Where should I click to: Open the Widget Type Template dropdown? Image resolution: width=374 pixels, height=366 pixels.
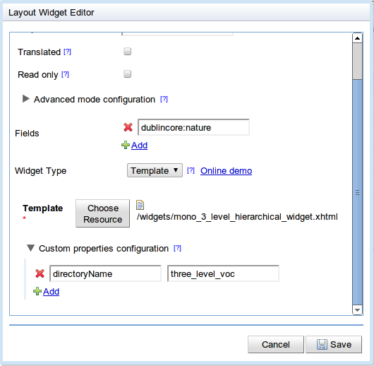(x=155, y=170)
